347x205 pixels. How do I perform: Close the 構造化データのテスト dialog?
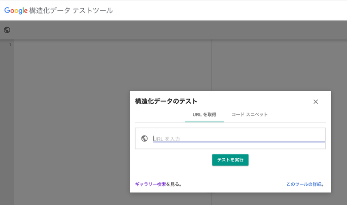coord(316,102)
